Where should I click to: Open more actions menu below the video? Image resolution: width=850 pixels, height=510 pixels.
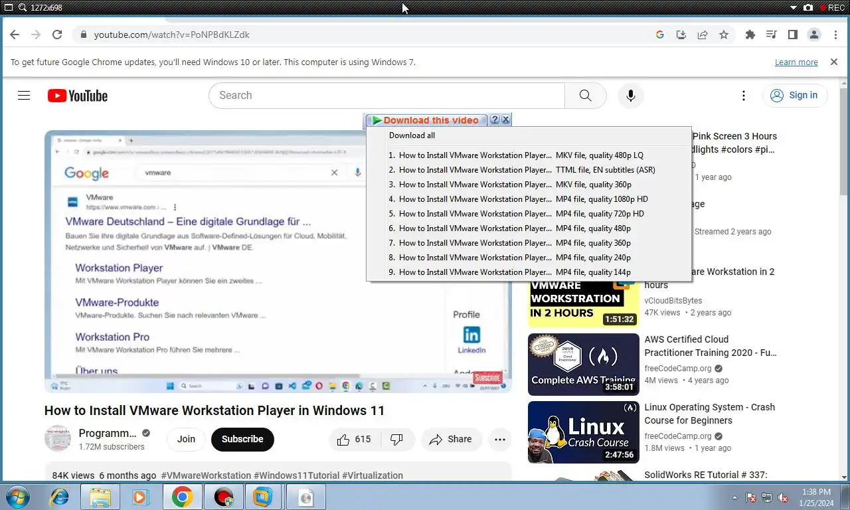point(500,439)
